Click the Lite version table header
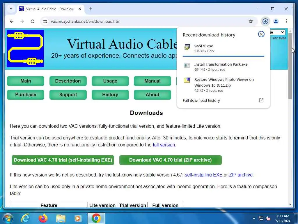This screenshot has height=224, width=298. tap(102, 205)
